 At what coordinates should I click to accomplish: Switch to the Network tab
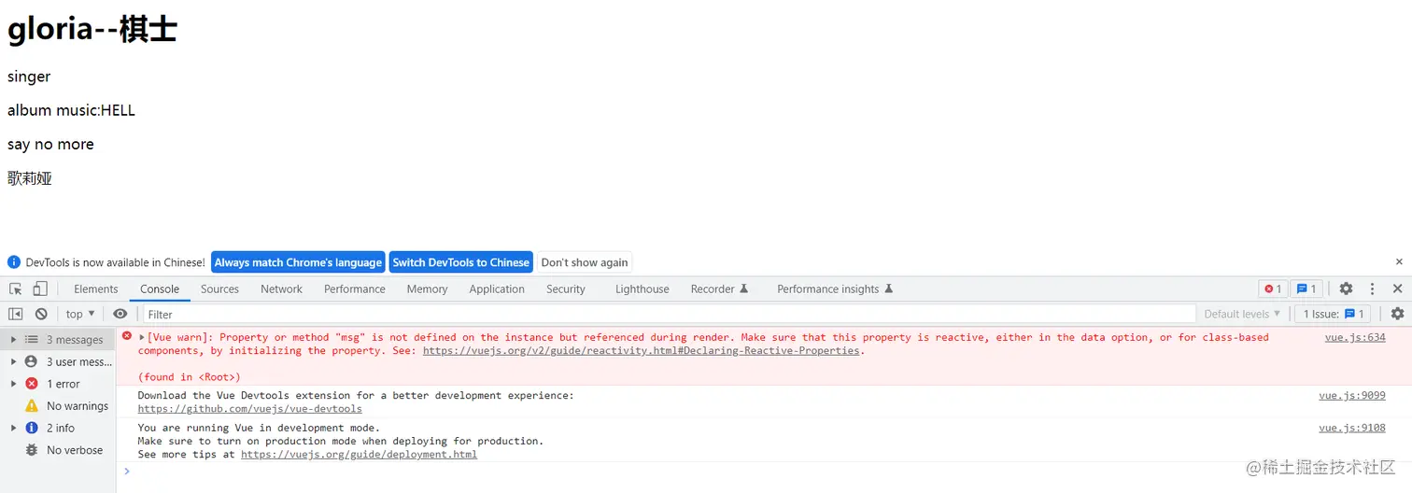coord(282,289)
